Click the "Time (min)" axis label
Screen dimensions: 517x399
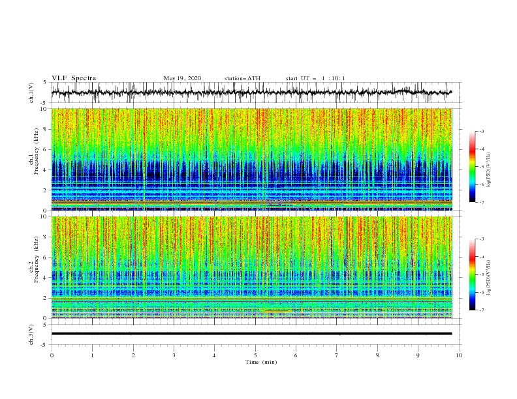click(x=261, y=362)
